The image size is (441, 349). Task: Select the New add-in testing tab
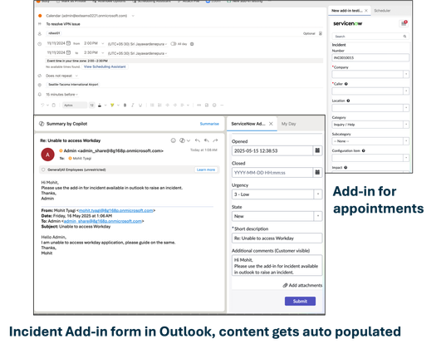click(x=346, y=11)
